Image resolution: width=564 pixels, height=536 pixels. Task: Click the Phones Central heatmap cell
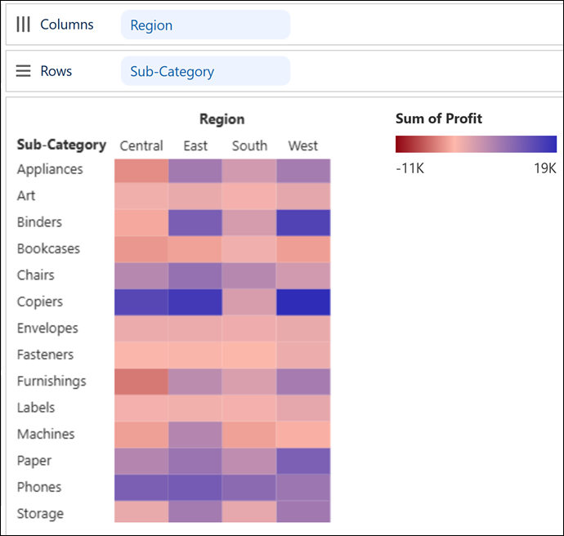click(x=141, y=488)
